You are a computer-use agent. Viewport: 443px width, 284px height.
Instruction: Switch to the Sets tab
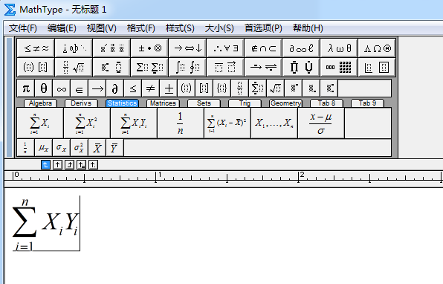click(x=204, y=103)
